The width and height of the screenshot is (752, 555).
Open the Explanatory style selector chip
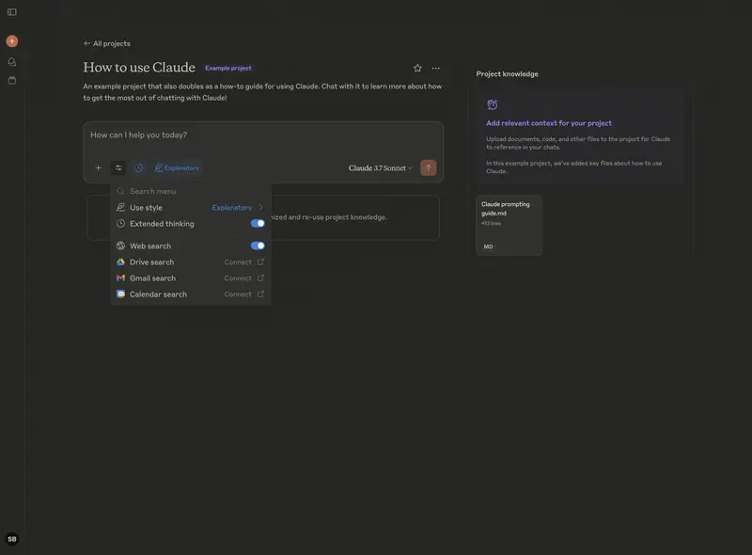[177, 168]
